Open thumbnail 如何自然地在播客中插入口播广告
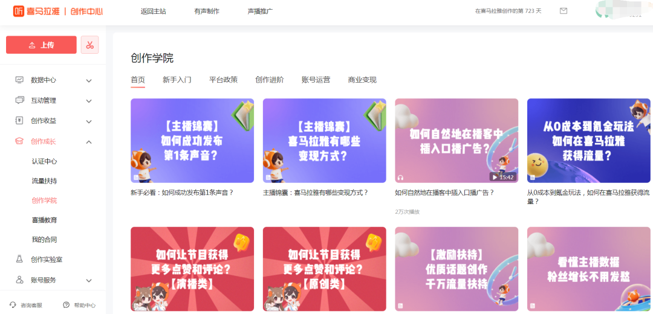This screenshot has width=653, height=314. coord(456,141)
